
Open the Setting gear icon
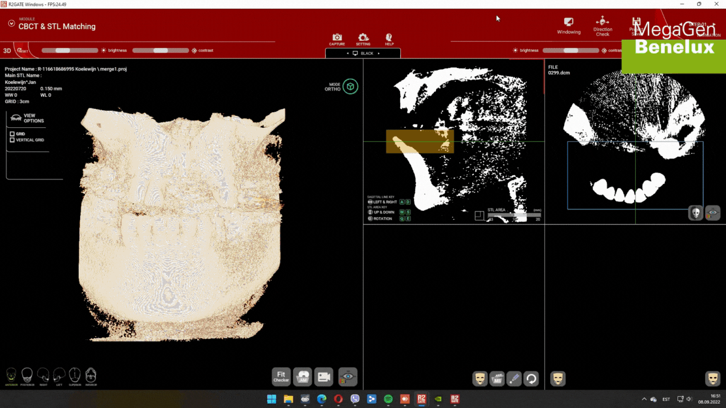pos(363,38)
